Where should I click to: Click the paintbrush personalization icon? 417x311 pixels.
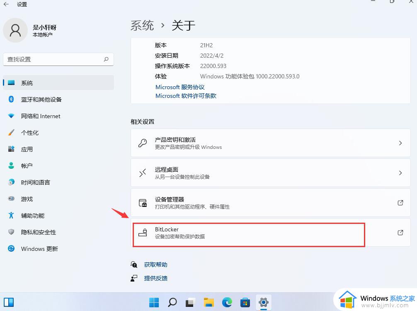[x=11, y=133]
